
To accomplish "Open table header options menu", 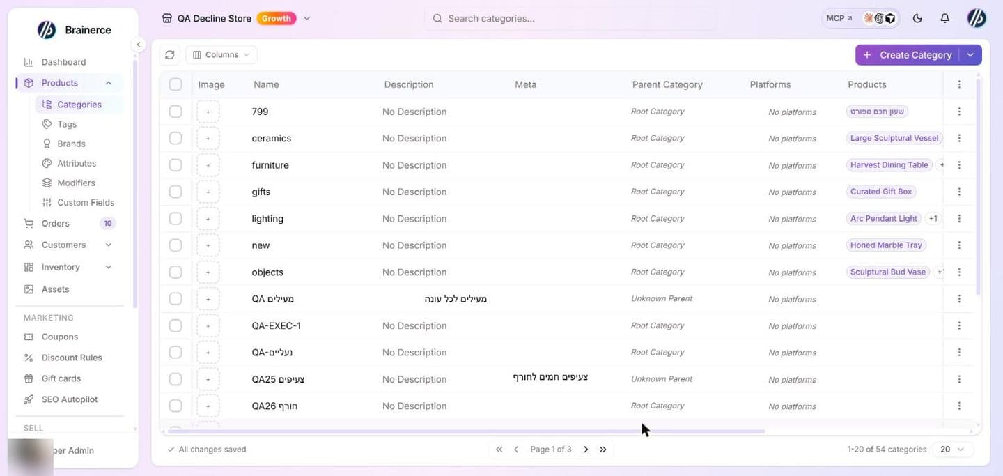I will [x=959, y=84].
